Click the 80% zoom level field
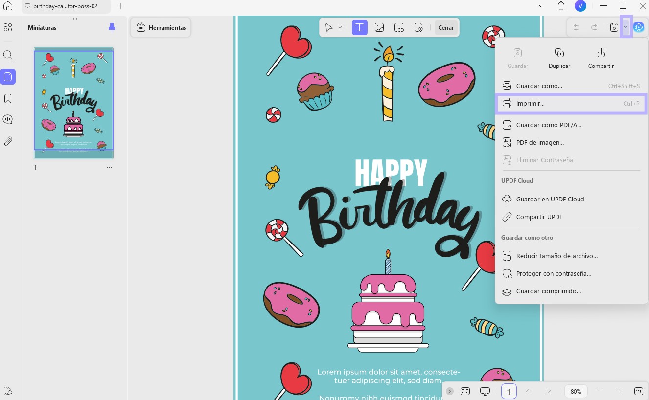The image size is (649, 400). pos(576,391)
